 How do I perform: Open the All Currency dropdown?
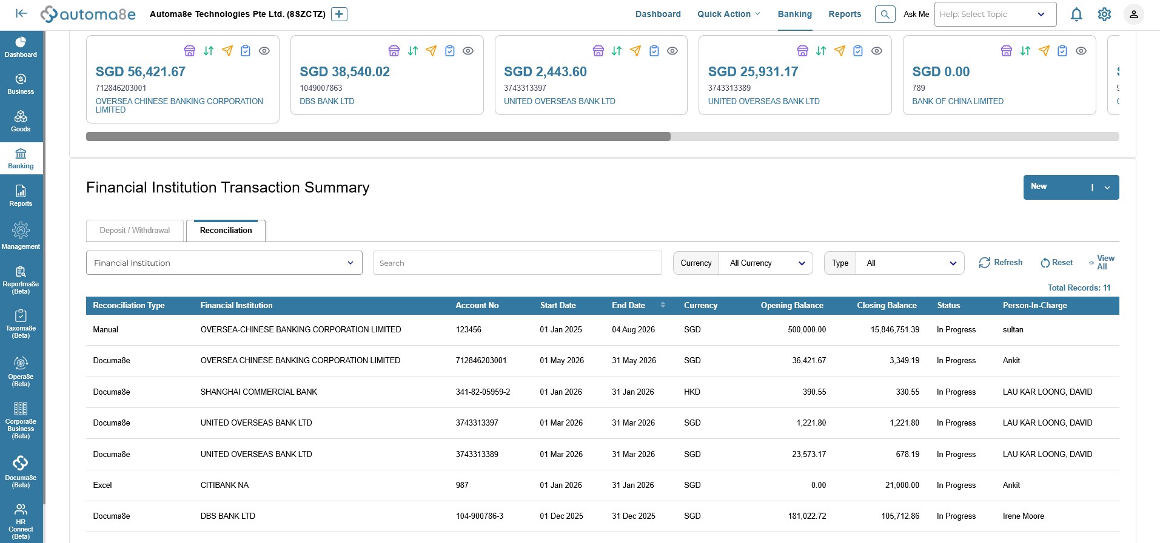766,263
